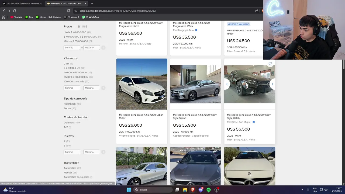The image size is (345, 194).
Task: Click the address bar URL
Action: tap(118, 11)
